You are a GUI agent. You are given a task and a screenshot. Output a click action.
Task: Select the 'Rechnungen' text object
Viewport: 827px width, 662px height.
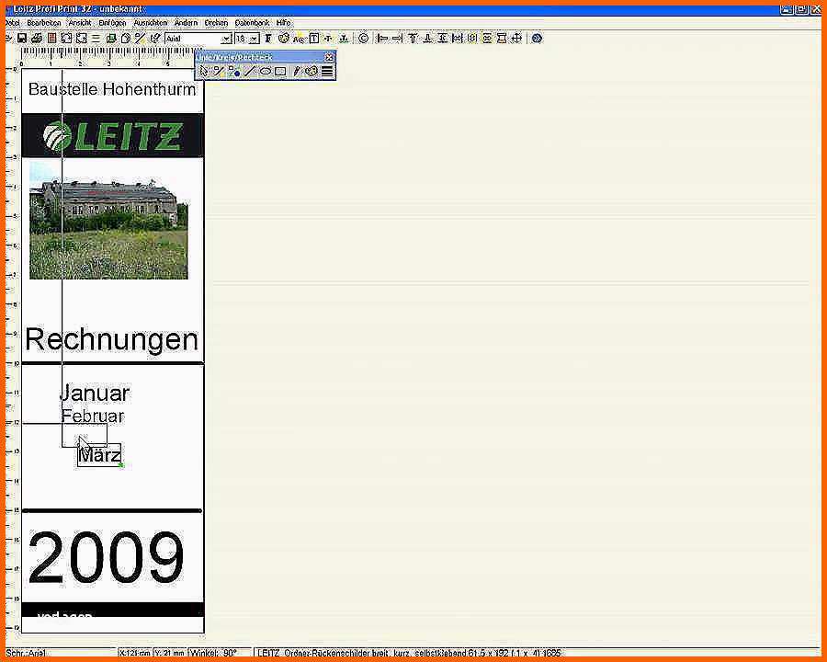click(x=112, y=340)
